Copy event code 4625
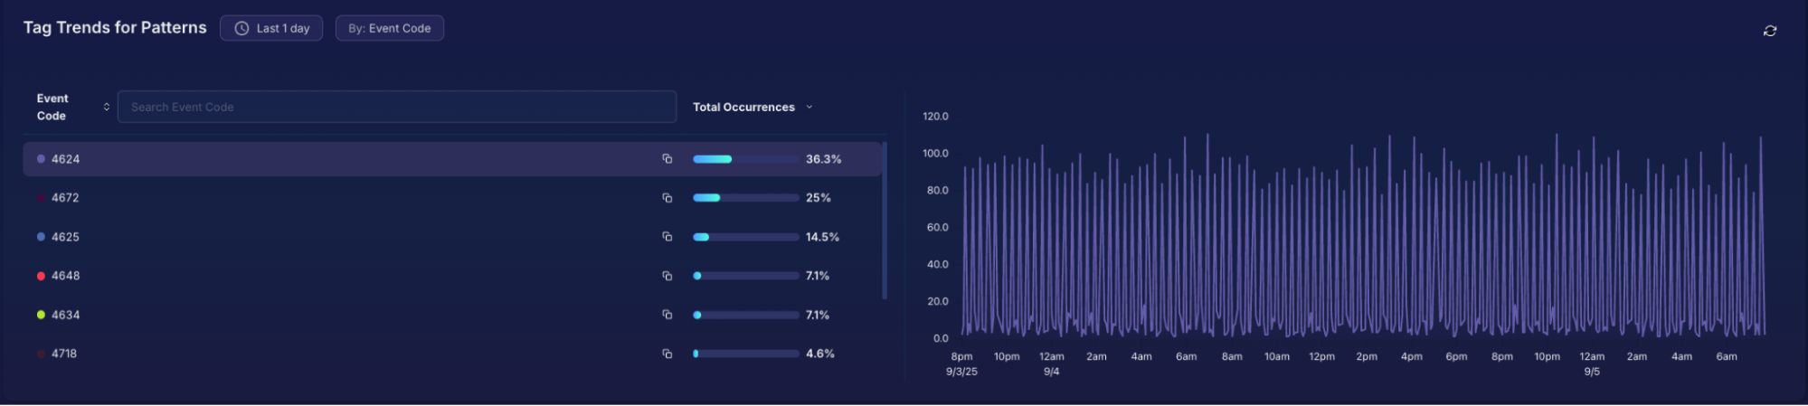Screen dimensions: 1808x406 tap(667, 237)
